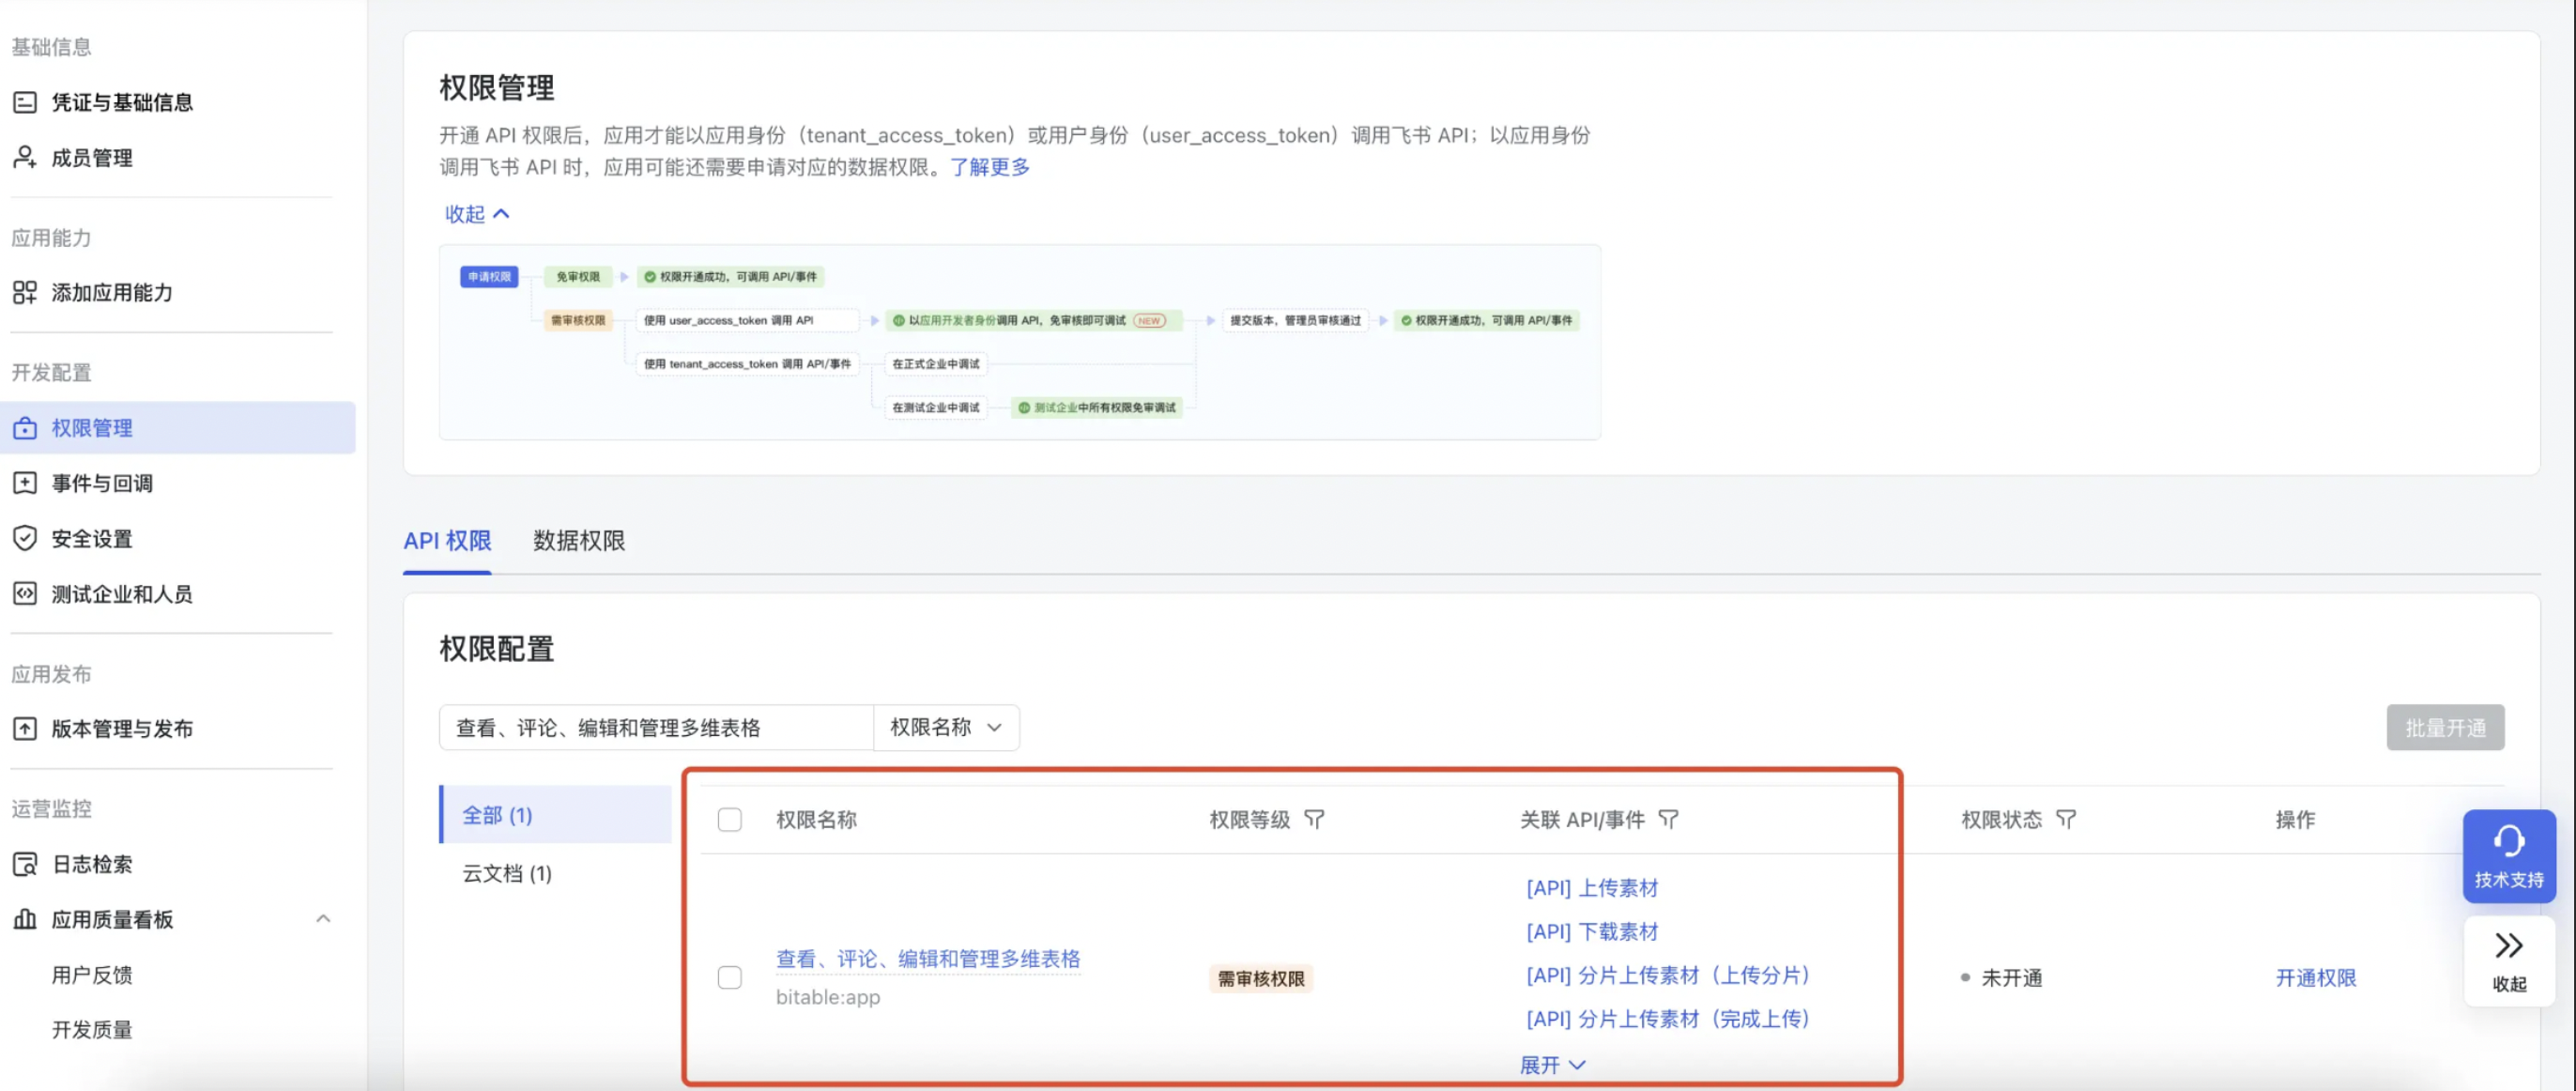2576x1091 pixels.
Task: Toggle the select-all checkbox in table header
Action: coord(729,819)
